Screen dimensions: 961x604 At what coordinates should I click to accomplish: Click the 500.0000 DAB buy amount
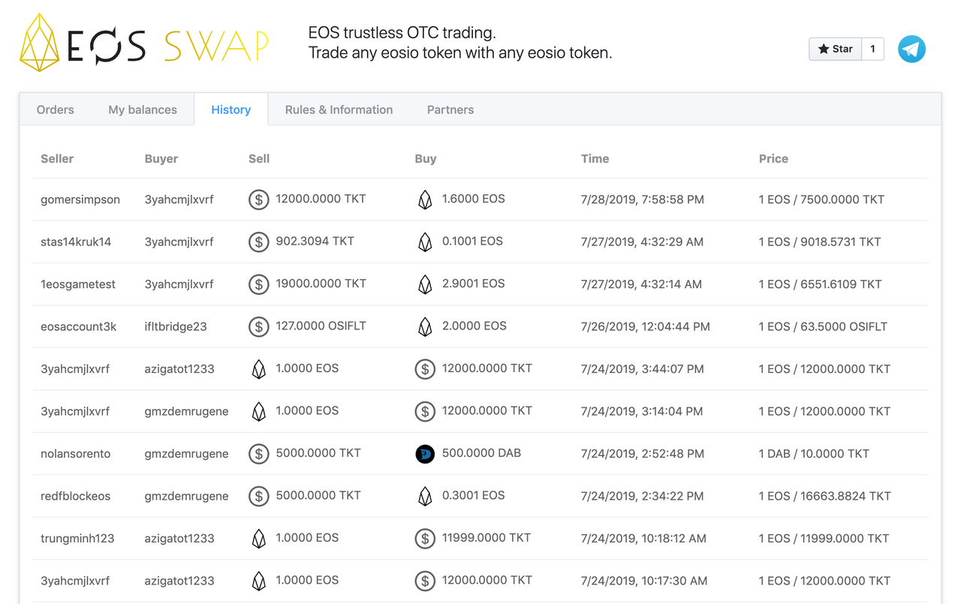(x=481, y=453)
